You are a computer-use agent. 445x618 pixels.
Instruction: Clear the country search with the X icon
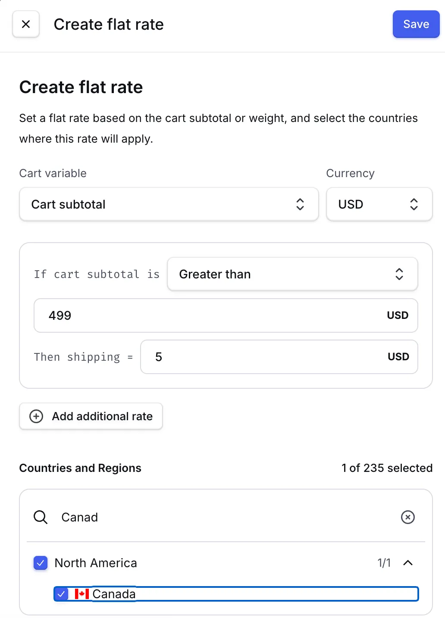pos(407,517)
